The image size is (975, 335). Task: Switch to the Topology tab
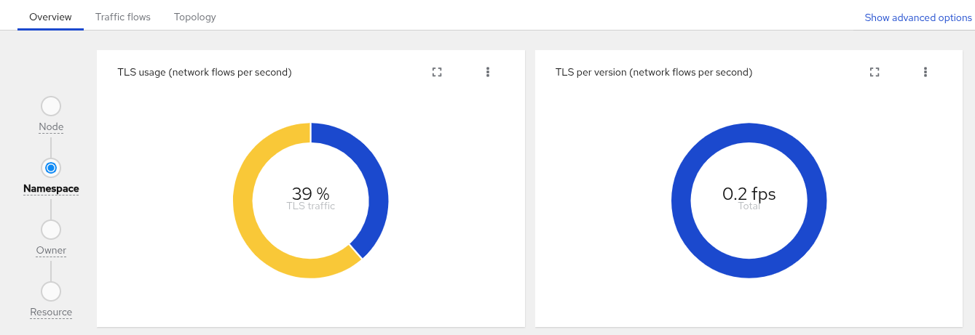[195, 17]
